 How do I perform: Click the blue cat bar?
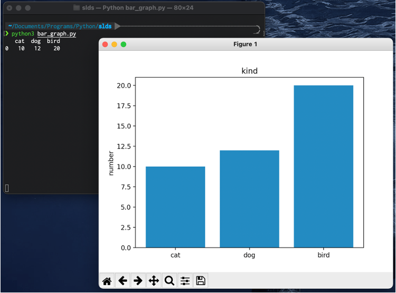click(175, 207)
